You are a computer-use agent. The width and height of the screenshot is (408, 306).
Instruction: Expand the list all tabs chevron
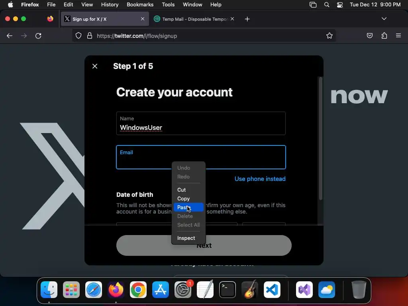coord(384,19)
